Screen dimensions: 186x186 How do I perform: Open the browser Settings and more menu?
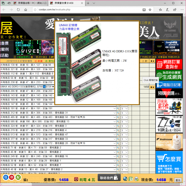pos(182,10)
